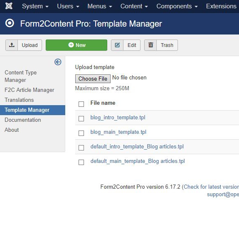239x239 pixels.
Task: Click the Edit button label
Action: 132,45
